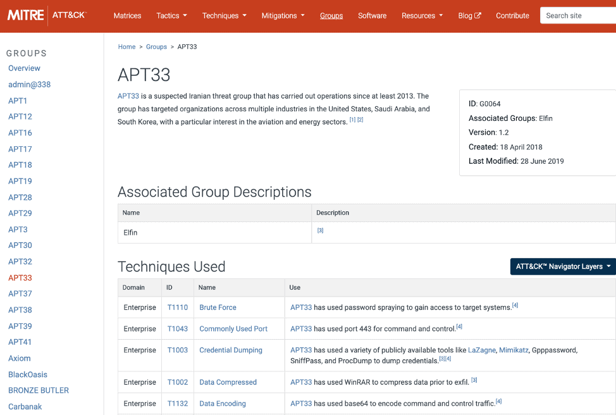Go to Groups in the breadcrumb
Screen dimensions: 616x415
coord(156,47)
